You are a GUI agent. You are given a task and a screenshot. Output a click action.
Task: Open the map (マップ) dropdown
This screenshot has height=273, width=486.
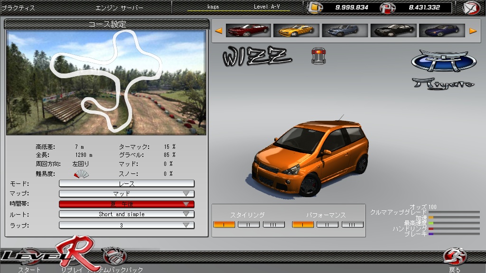click(x=127, y=194)
